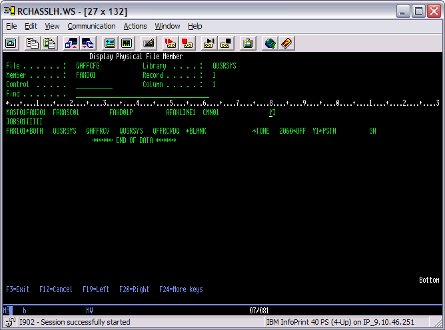Open the Actions menu
The image size is (445, 330).
[x=135, y=26]
